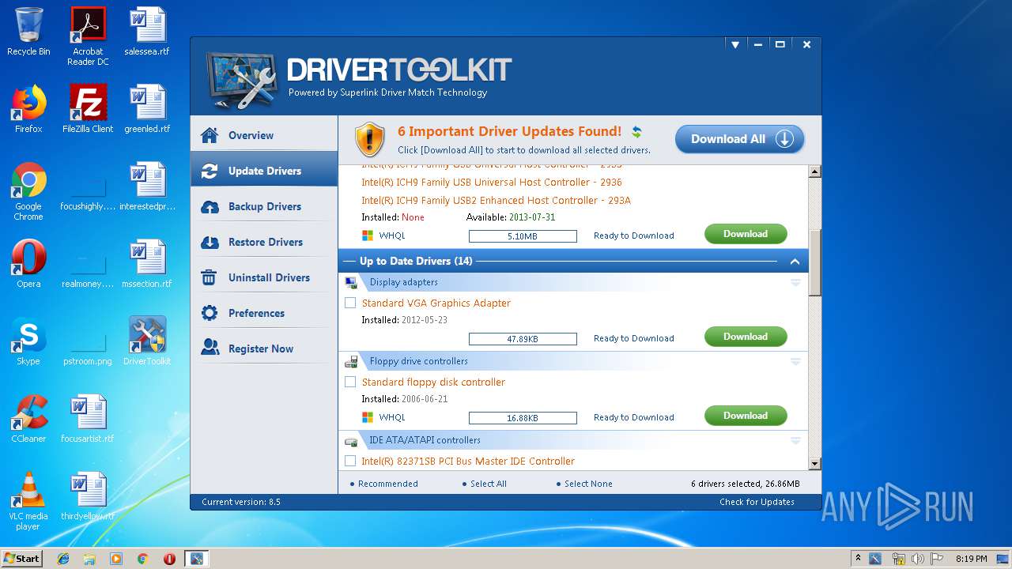1012x569 pixels.
Task: Click the scroll up arrow
Action: coord(815,171)
